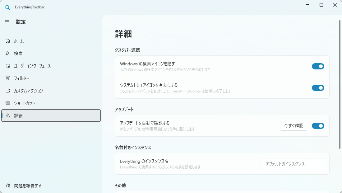
Task: Click the カスタムアクション external-link icon
Action: coord(8,91)
